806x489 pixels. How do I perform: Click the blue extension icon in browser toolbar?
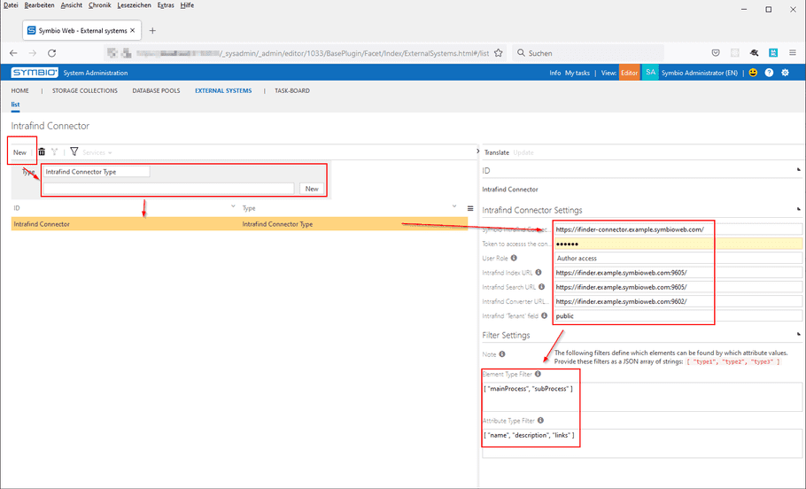(x=773, y=53)
